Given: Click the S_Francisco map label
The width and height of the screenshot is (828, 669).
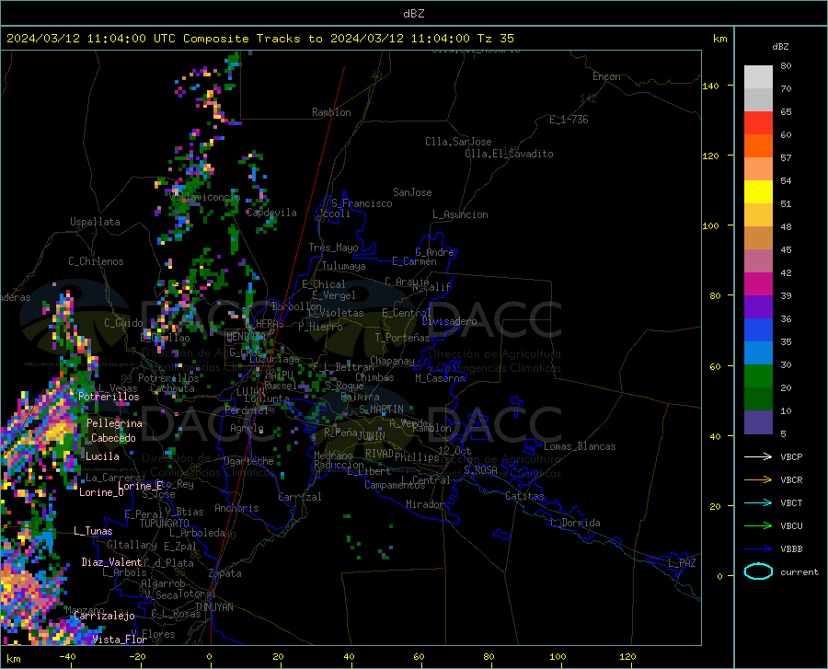Looking at the screenshot, I should pyautogui.click(x=362, y=203).
